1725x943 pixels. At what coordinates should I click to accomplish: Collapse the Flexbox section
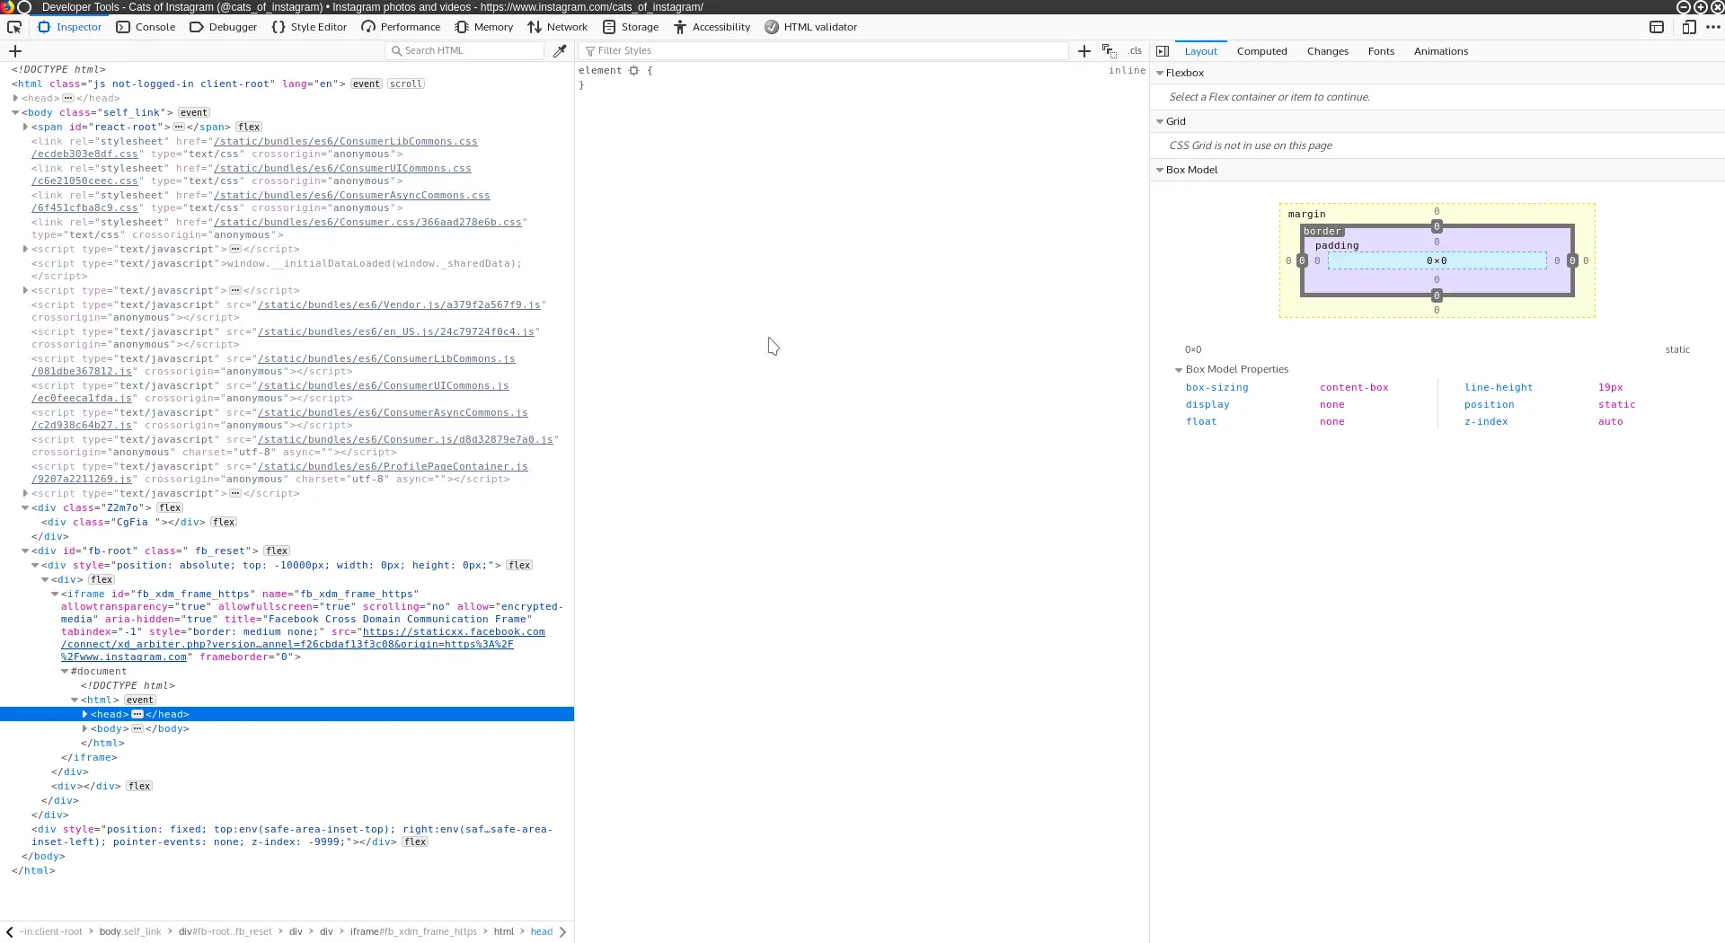coord(1160,73)
